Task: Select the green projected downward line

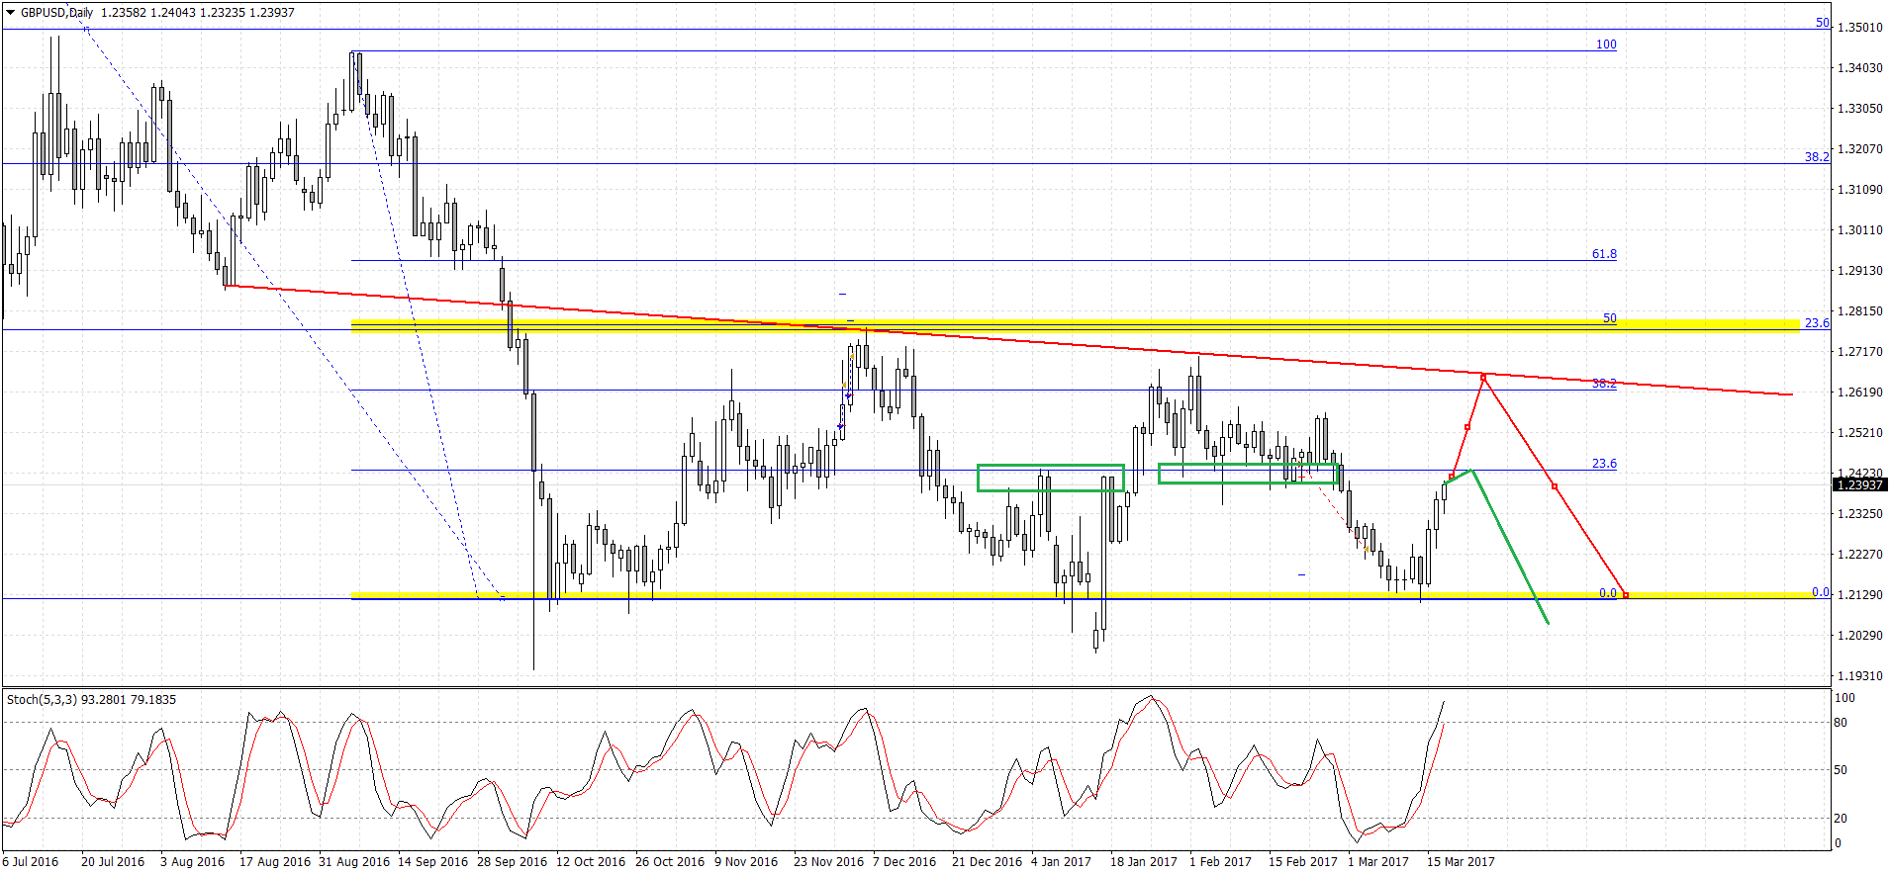Action: point(1510,546)
